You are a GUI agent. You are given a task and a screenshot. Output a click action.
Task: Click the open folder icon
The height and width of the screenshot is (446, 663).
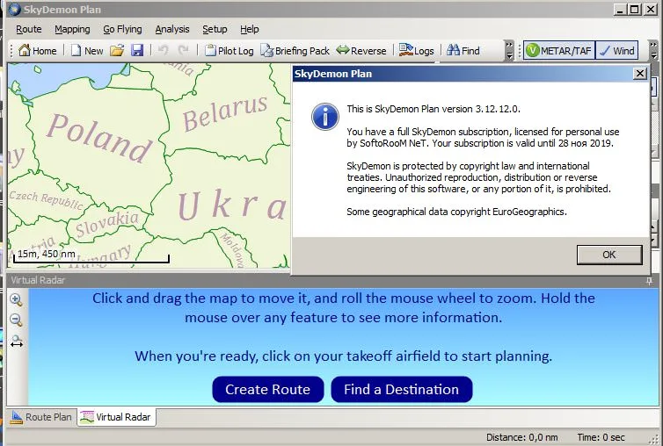(117, 51)
